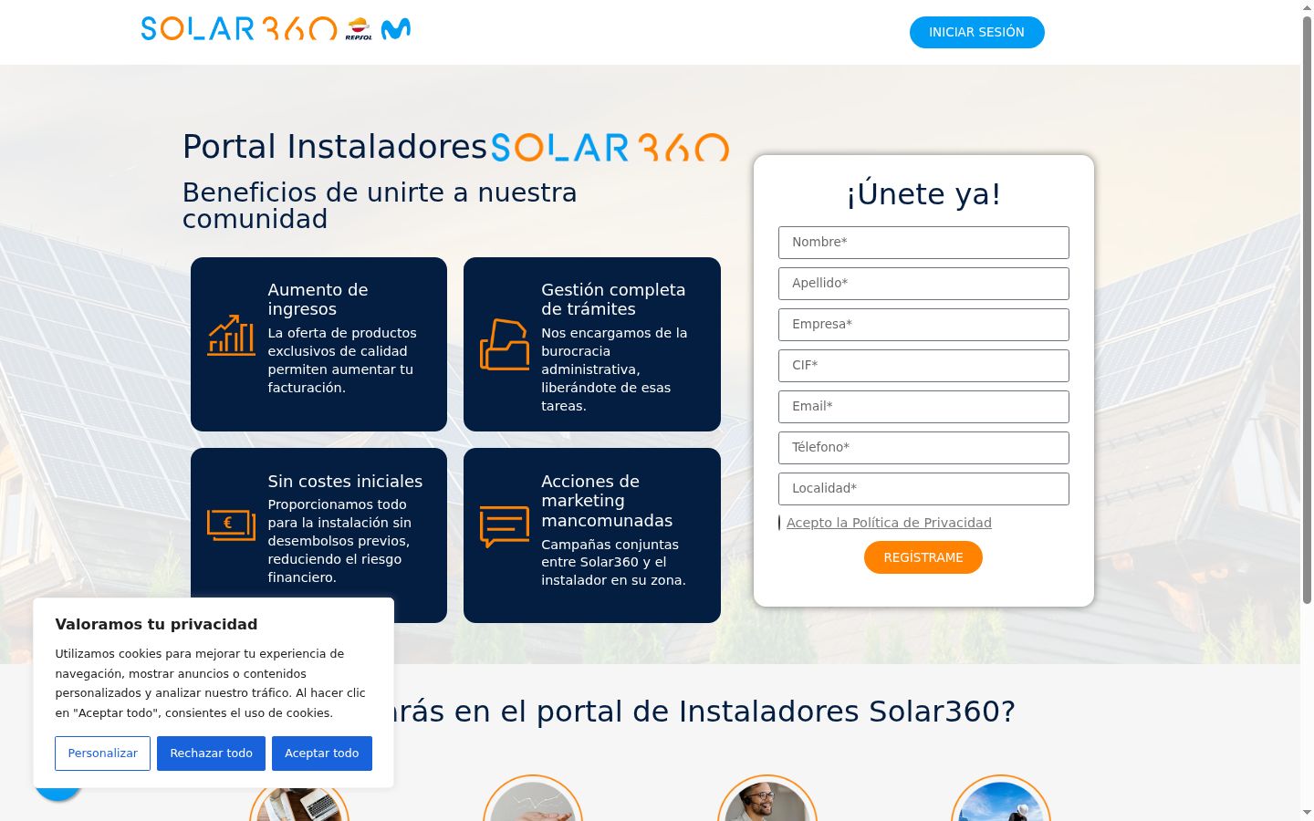Screen dimensions: 1314x821
Task: Click the speech bubble marketing icon
Action: tap(505, 526)
